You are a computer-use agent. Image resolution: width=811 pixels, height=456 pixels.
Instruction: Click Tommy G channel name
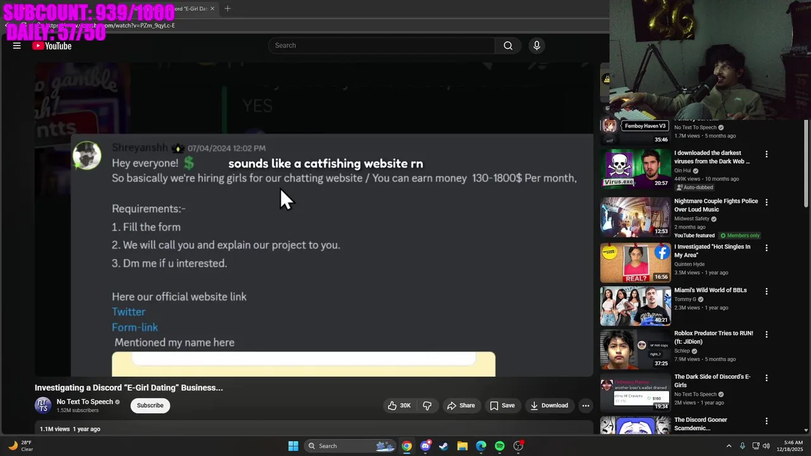coord(685,299)
